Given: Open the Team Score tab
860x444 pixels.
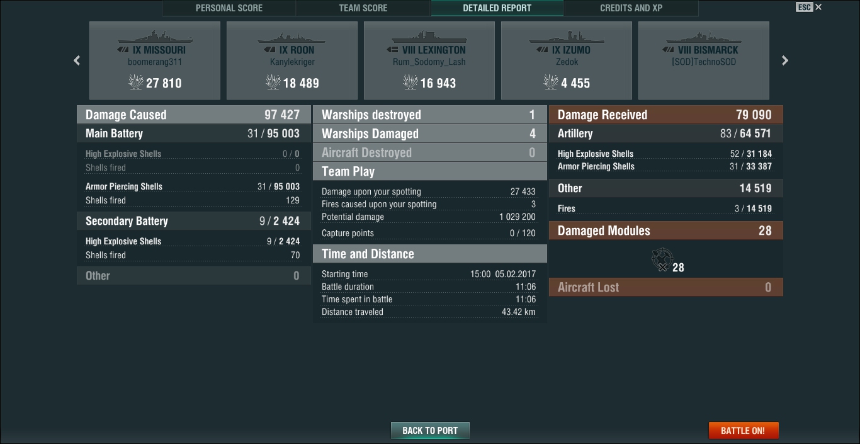Looking at the screenshot, I should click(x=363, y=8).
